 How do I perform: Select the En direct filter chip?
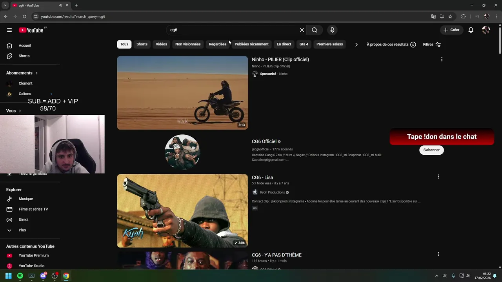[284, 44]
